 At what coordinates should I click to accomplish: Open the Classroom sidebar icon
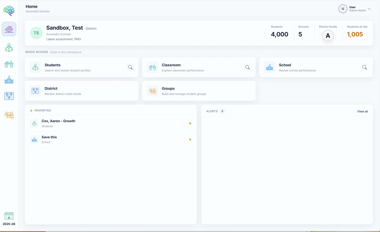point(9,64)
